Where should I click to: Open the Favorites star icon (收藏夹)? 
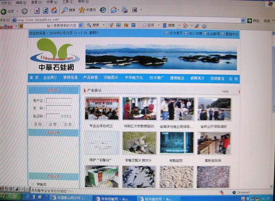(x=82, y=10)
